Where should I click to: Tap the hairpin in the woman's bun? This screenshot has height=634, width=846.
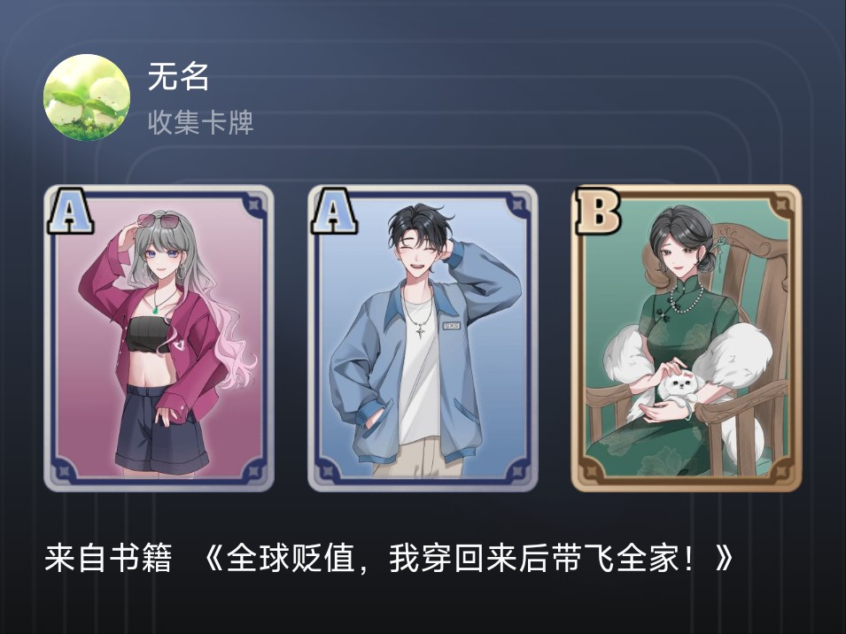click(718, 243)
